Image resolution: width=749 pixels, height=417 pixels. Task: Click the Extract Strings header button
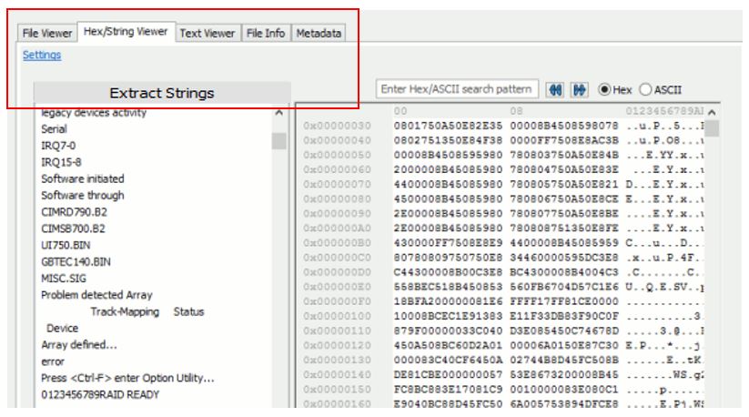pos(162,93)
